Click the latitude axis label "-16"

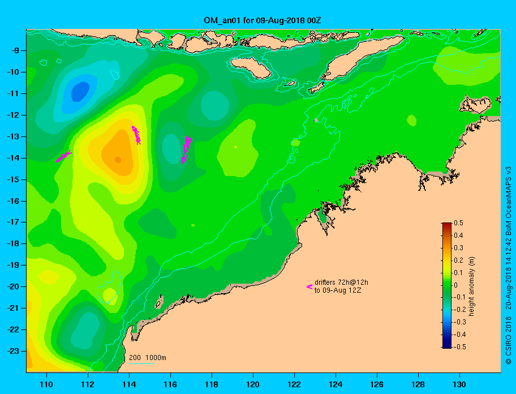tap(14, 201)
